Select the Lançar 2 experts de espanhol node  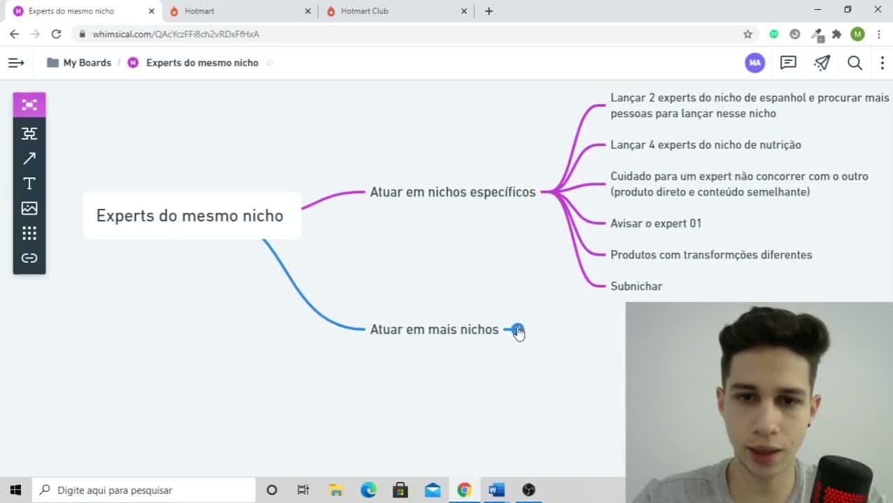[x=750, y=105]
